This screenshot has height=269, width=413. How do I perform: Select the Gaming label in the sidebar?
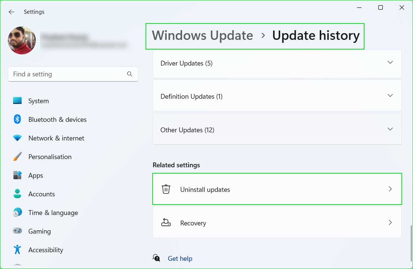click(40, 231)
